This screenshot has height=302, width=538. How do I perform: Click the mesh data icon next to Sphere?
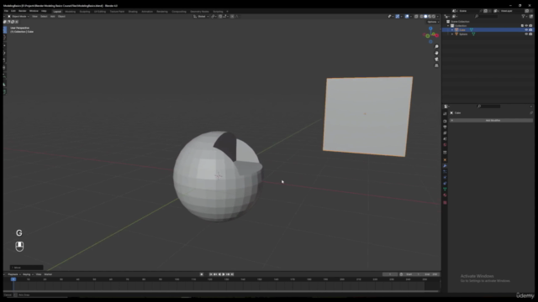coord(473,34)
